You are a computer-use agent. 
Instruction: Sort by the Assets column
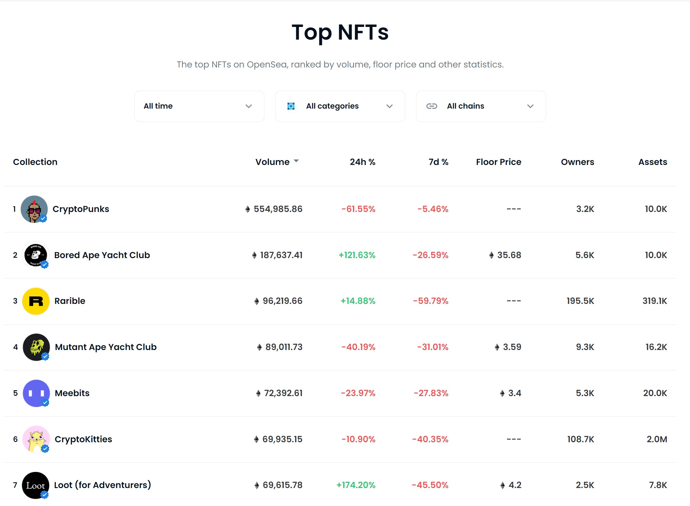(x=653, y=162)
